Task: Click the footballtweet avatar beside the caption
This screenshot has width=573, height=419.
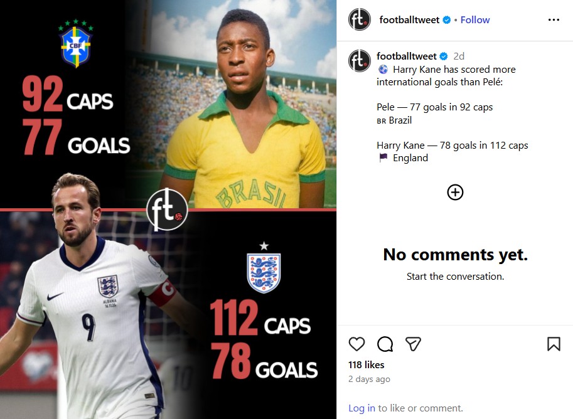Action: tap(360, 61)
